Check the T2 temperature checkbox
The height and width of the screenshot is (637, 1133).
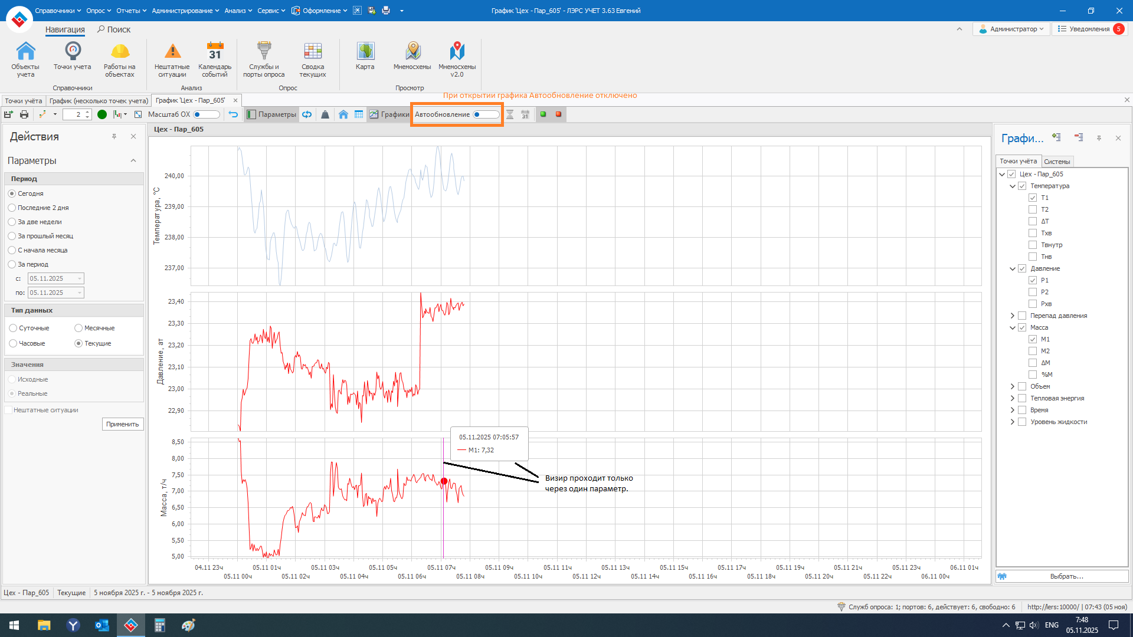coord(1033,209)
